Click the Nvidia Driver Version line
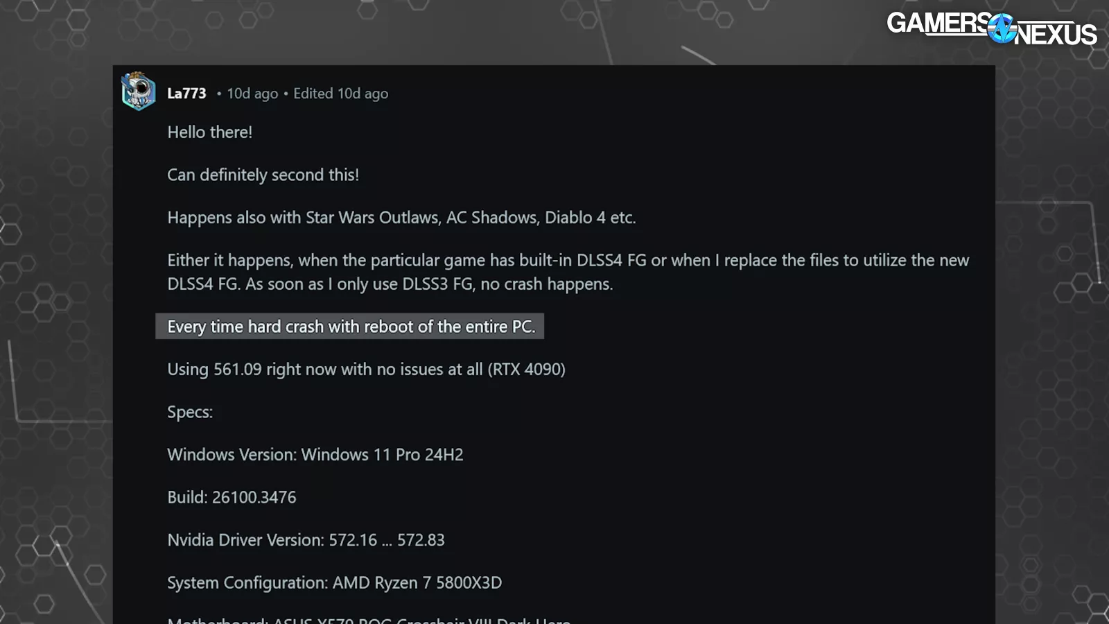This screenshot has width=1109, height=624. [306, 540]
